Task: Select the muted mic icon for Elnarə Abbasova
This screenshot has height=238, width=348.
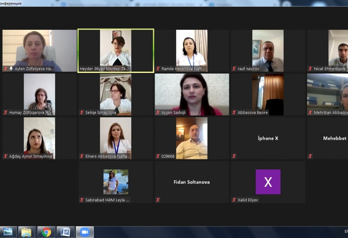Action: [82, 156]
